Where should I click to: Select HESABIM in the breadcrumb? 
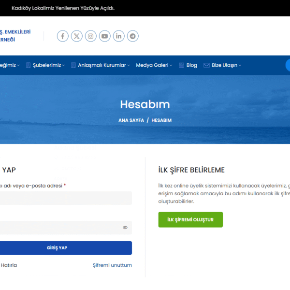click(x=161, y=120)
